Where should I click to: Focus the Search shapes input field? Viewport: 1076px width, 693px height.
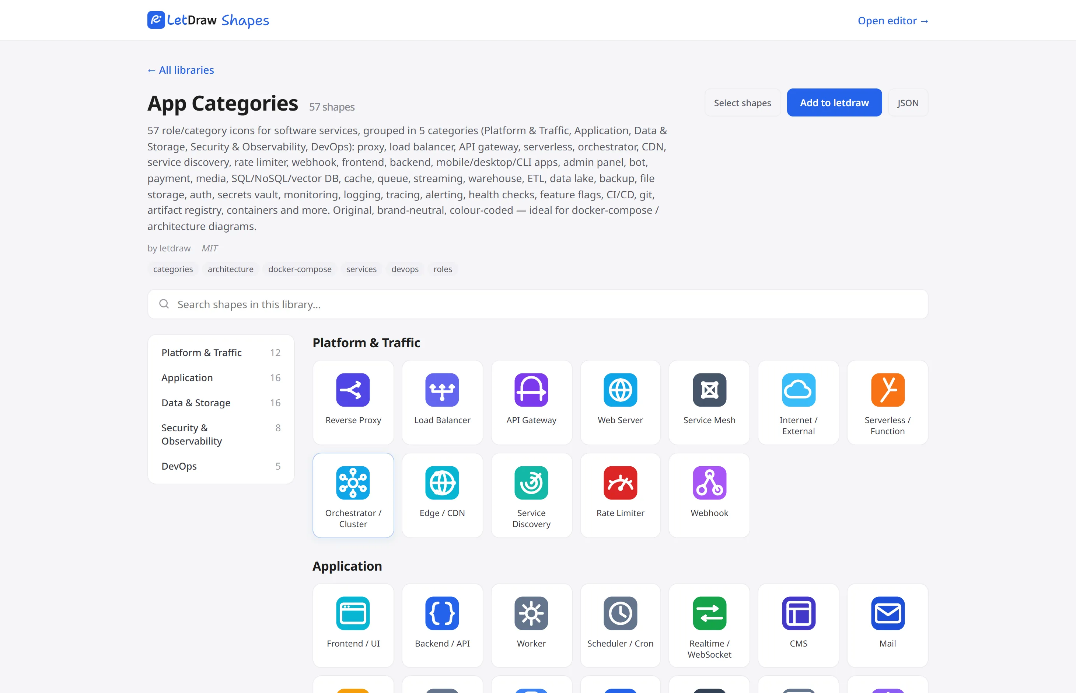tap(538, 304)
